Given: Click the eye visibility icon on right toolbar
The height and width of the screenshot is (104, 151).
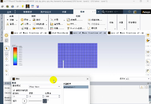Looking at the screenshot, I should coord(148,52).
